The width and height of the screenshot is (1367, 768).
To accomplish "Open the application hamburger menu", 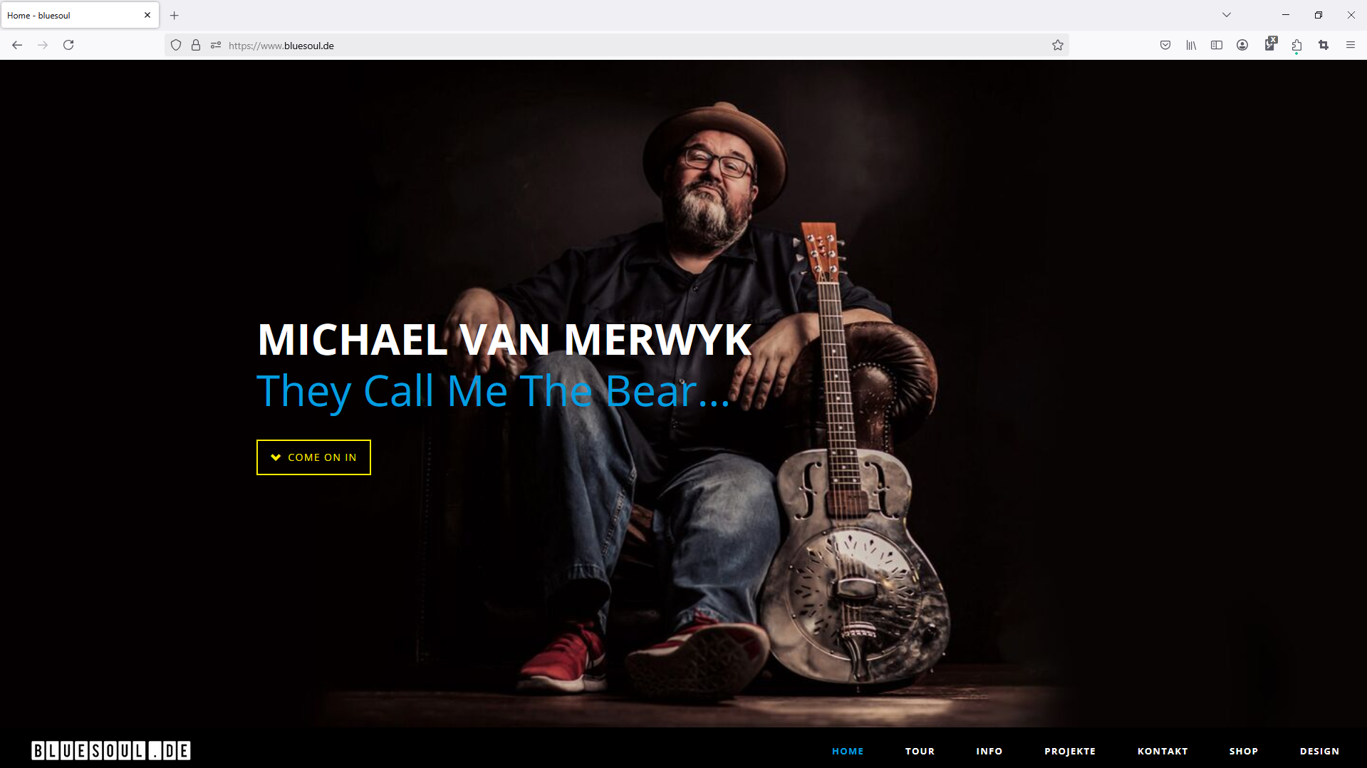I will click(1351, 45).
